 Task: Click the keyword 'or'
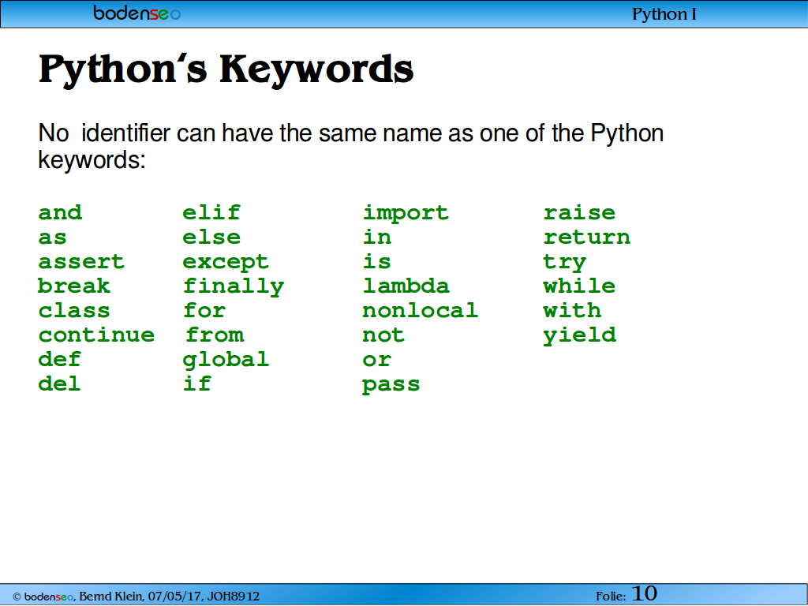pyautogui.click(x=377, y=360)
